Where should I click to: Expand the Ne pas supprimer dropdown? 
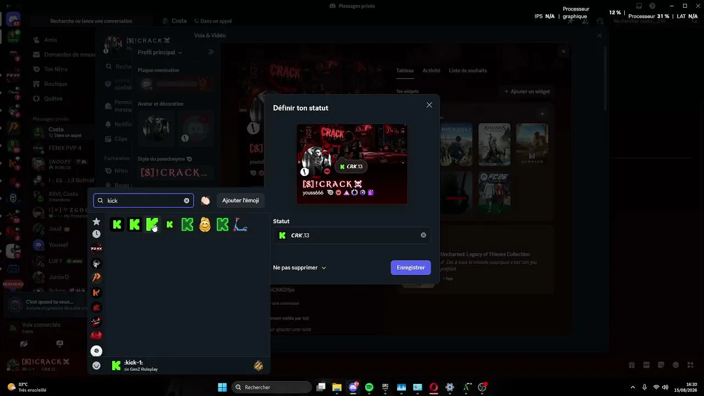[300, 268]
